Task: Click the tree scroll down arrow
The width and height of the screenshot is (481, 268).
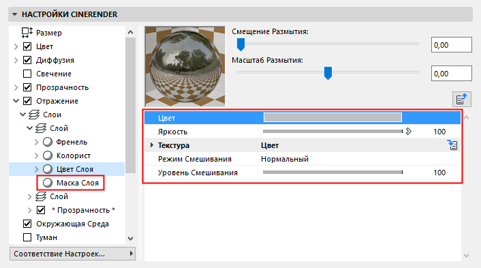Action: [130, 239]
